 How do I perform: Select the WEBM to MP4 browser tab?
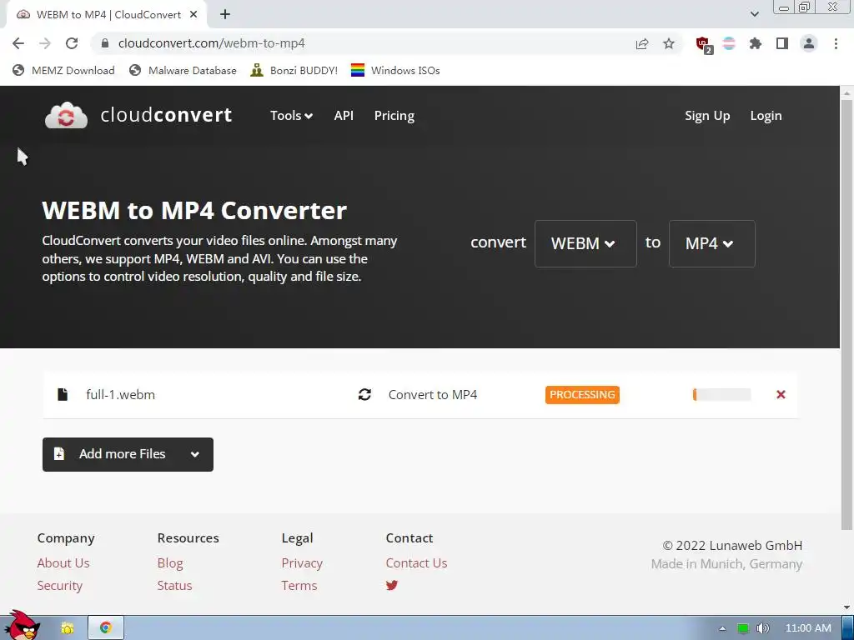pyautogui.click(x=106, y=15)
